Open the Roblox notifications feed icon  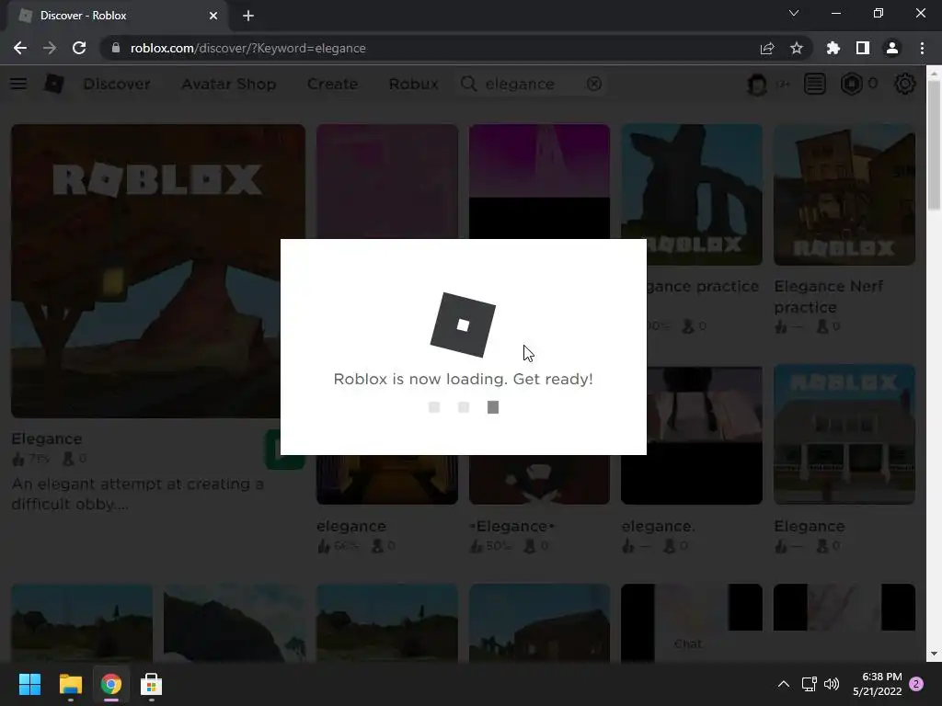pyautogui.click(x=815, y=84)
